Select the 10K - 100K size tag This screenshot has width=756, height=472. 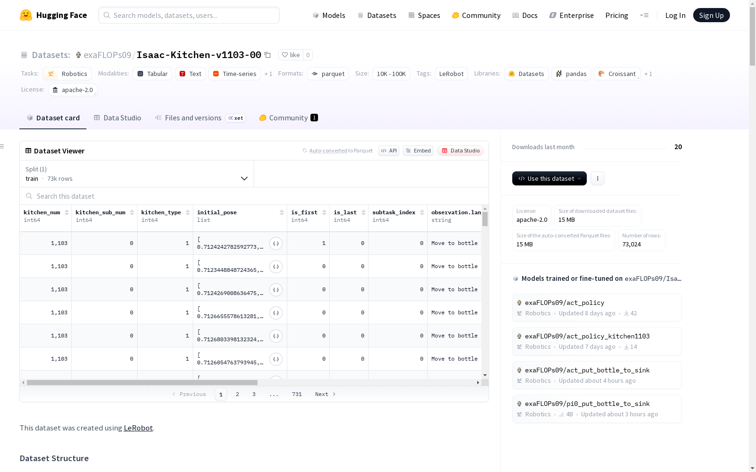coord(391,74)
